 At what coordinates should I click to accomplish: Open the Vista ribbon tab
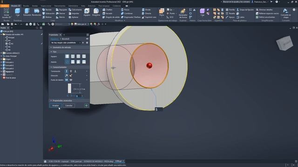click(83, 6)
